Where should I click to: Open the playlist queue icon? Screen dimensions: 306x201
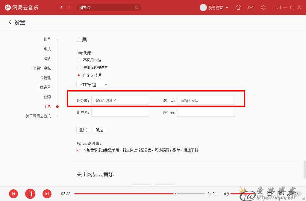tap(290, 194)
